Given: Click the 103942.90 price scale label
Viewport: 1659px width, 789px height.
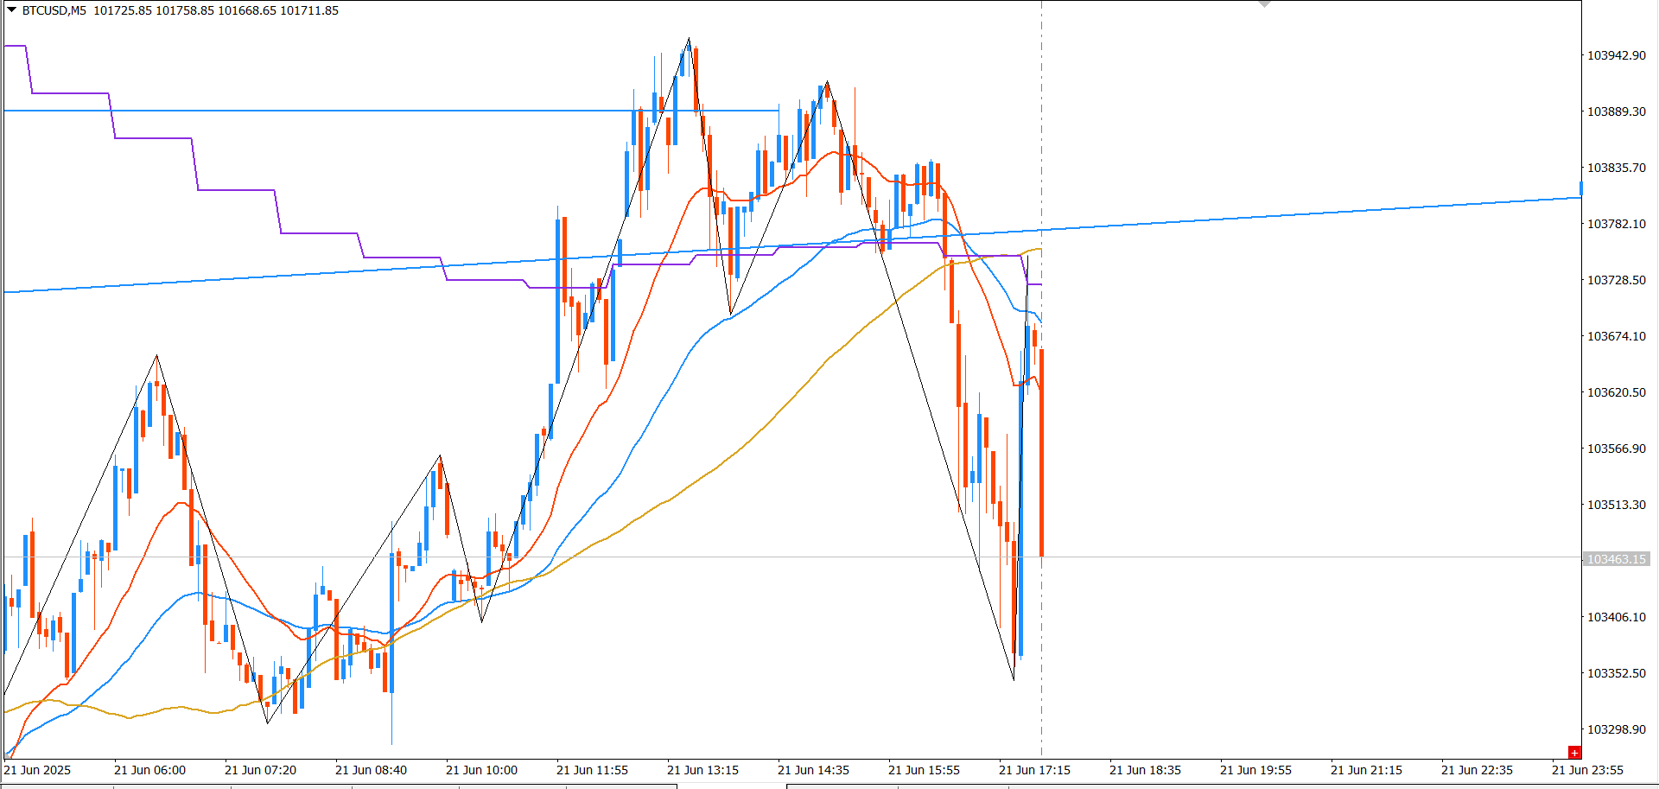Looking at the screenshot, I should 1617,55.
